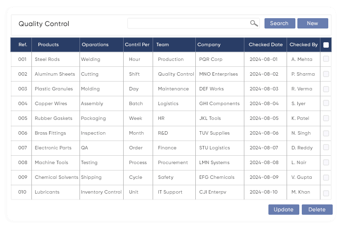Check the box for Steel Rods row
The image size is (343, 228).
tap(326, 59)
